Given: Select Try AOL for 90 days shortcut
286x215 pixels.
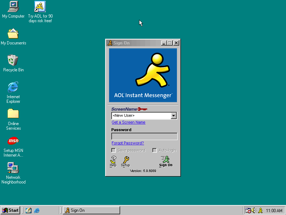Looking at the screenshot, I should pos(40,12).
